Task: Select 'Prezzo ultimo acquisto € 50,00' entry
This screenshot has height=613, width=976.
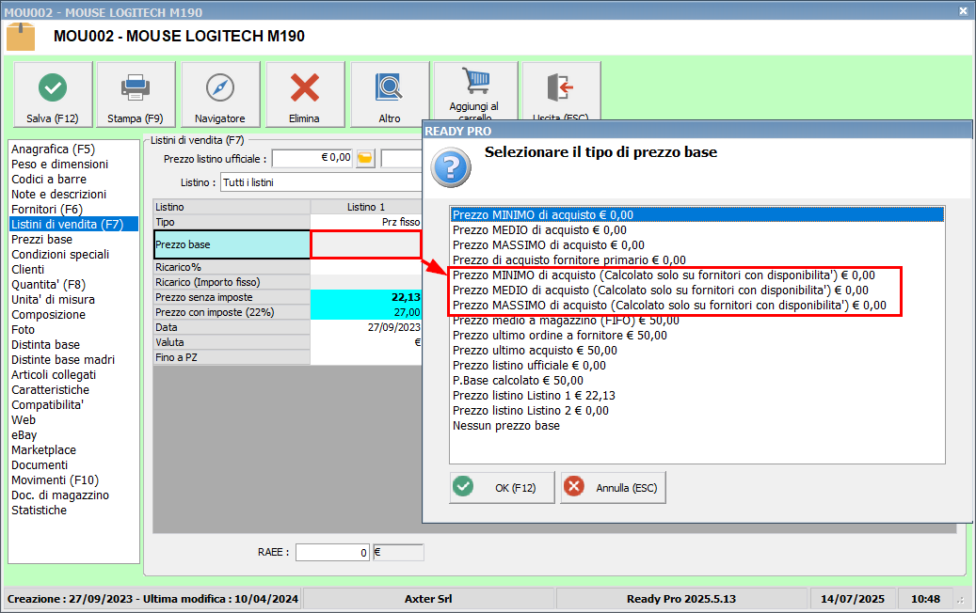Action: (697, 350)
